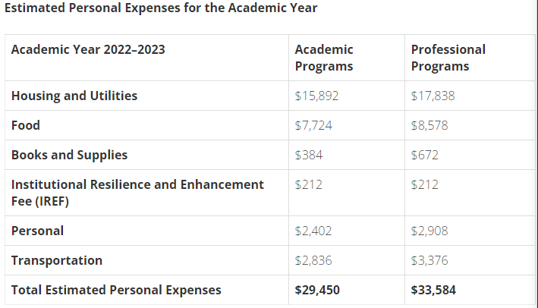Click the $384 books amount
This screenshot has height=308, width=538.
tap(308, 156)
